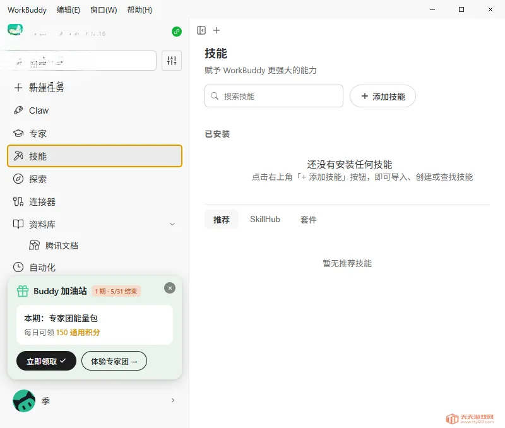This screenshot has width=505, height=428.
Task: Minimize the WorkBuddy window
Action: click(x=432, y=9)
